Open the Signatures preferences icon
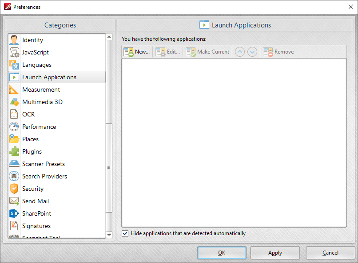Screen dimensions: 358x263 (13, 226)
